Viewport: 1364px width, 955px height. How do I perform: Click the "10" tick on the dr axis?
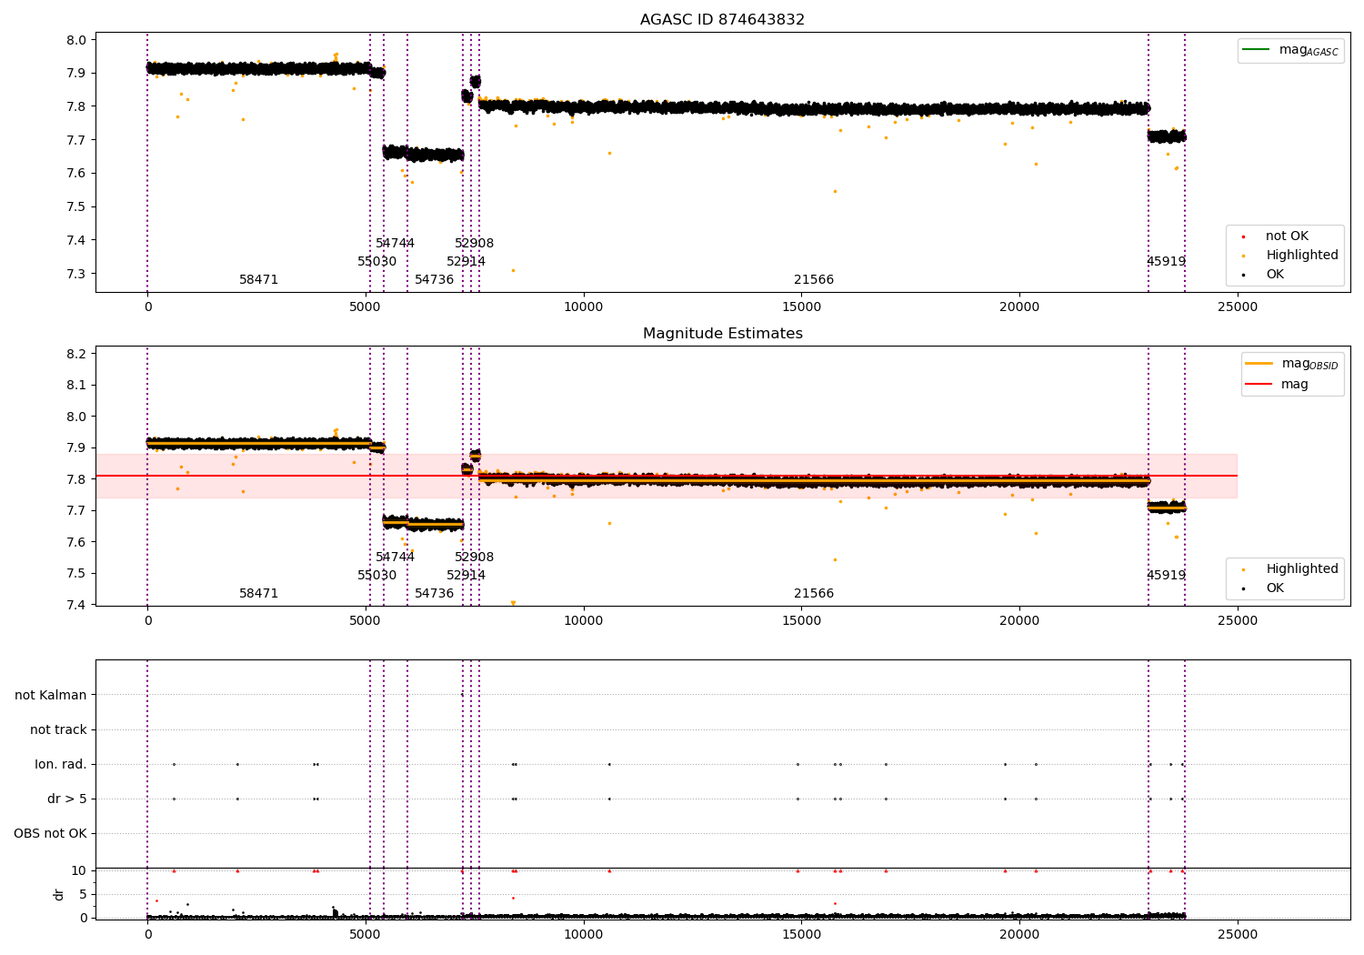pos(79,870)
